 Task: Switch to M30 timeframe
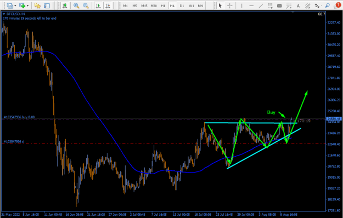click(154, 6)
